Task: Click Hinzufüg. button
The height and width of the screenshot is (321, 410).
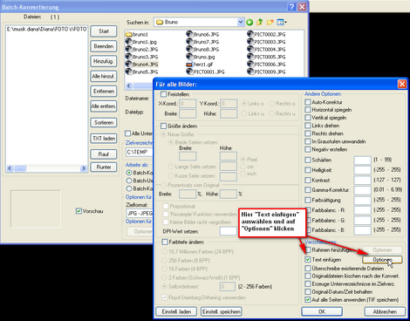Action: click(104, 61)
